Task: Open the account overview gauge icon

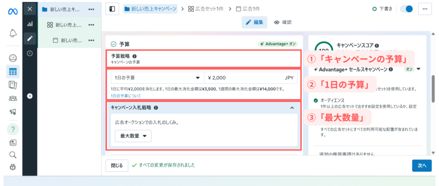Action: point(13,58)
